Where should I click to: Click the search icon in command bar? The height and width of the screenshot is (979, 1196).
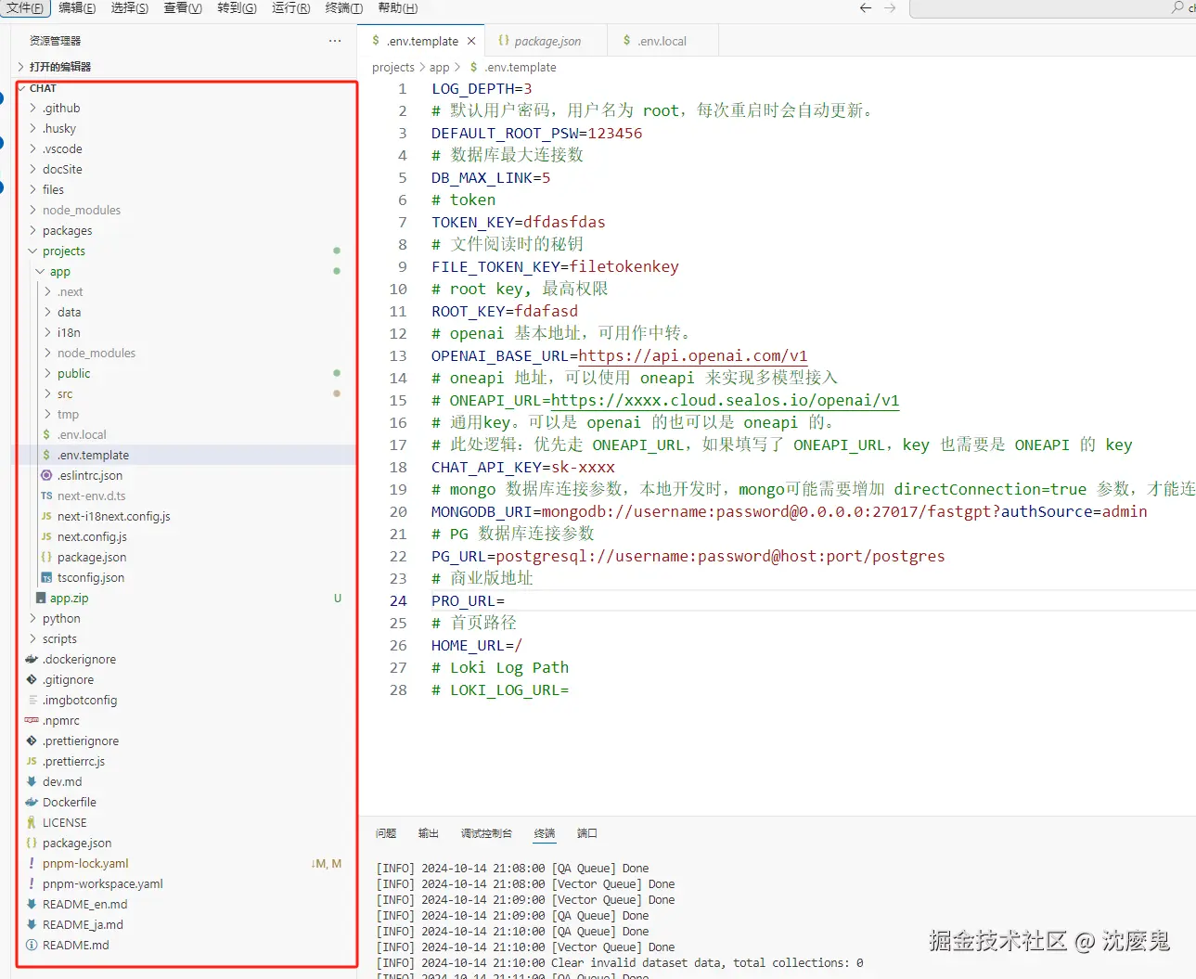tap(1177, 7)
